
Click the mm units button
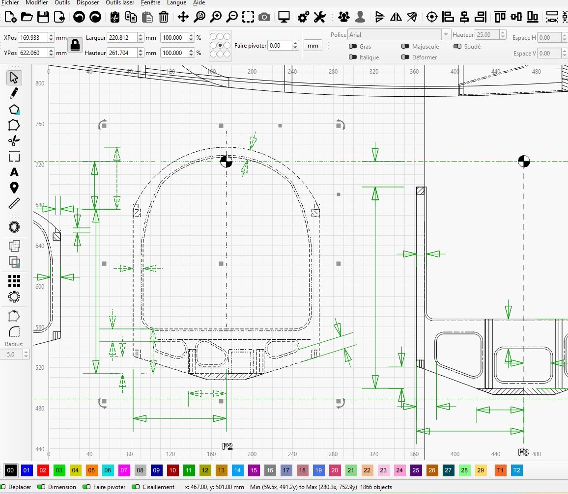pyautogui.click(x=312, y=46)
